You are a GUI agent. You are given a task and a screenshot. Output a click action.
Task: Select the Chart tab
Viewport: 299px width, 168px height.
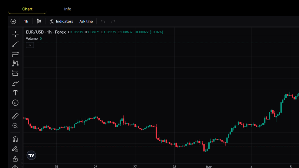pos(27,9)
